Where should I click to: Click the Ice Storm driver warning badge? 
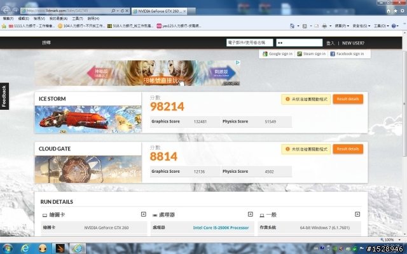click(x=306, y=99)
